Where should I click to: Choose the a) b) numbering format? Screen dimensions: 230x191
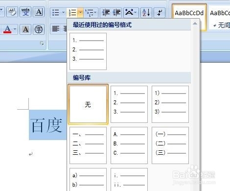coord(88,180)
